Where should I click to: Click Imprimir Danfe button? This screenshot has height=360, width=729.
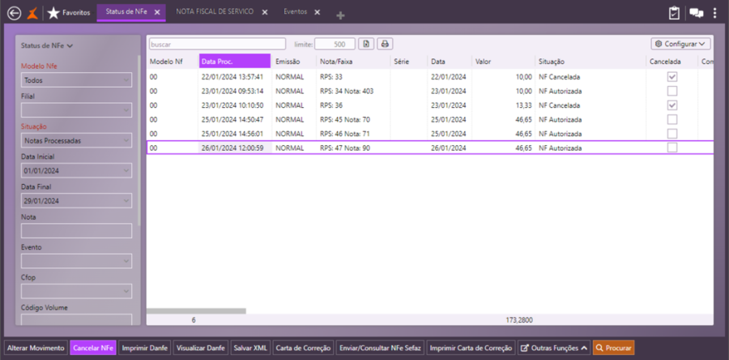pyautogui.click(x=145, y=348)
